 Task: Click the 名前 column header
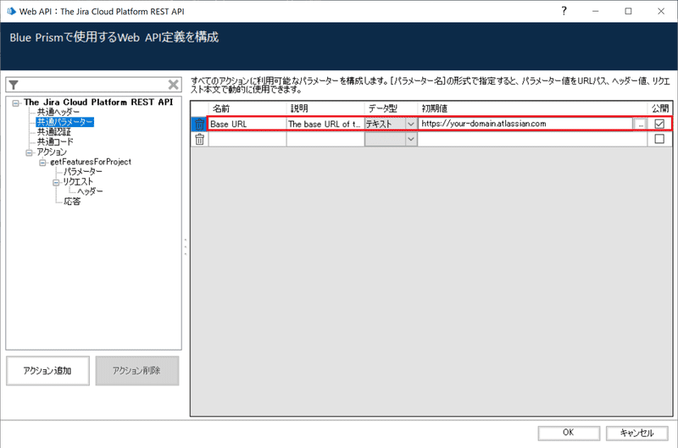(247, 108)
